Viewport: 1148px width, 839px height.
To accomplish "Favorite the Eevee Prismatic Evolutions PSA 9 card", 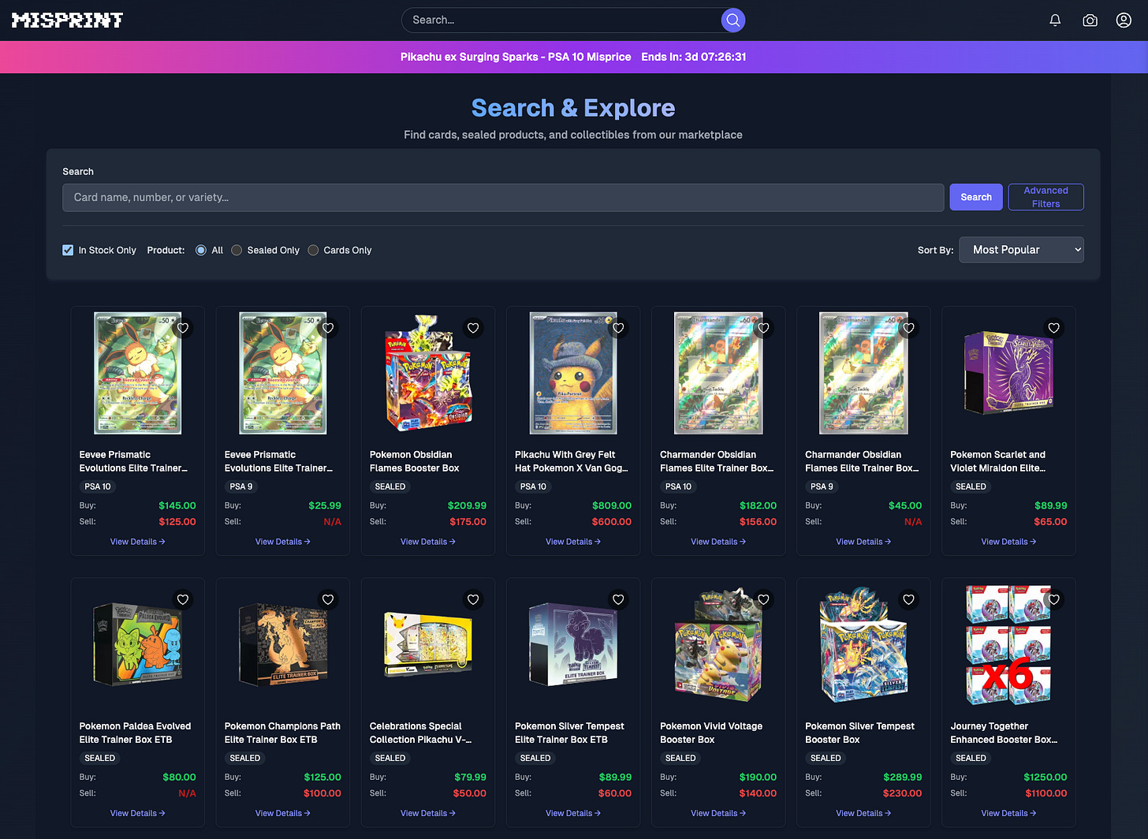I will click(x=328, y=328).
